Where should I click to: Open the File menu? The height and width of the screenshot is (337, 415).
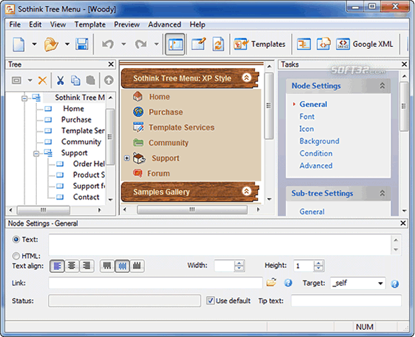[15, 25]
